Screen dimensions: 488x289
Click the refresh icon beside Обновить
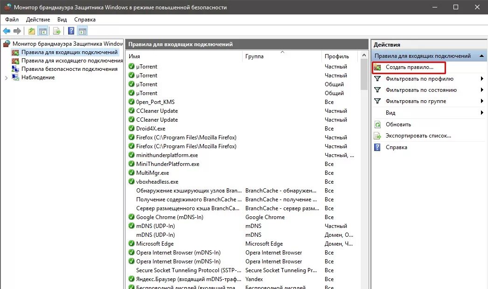pos(377,124)
